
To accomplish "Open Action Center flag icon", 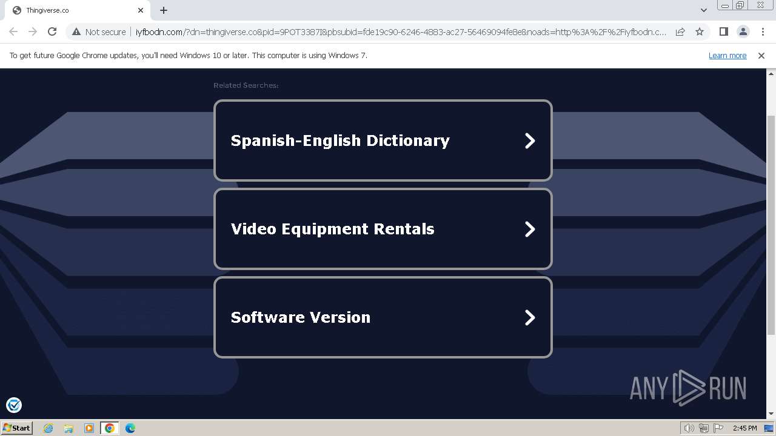I will 718,428.
